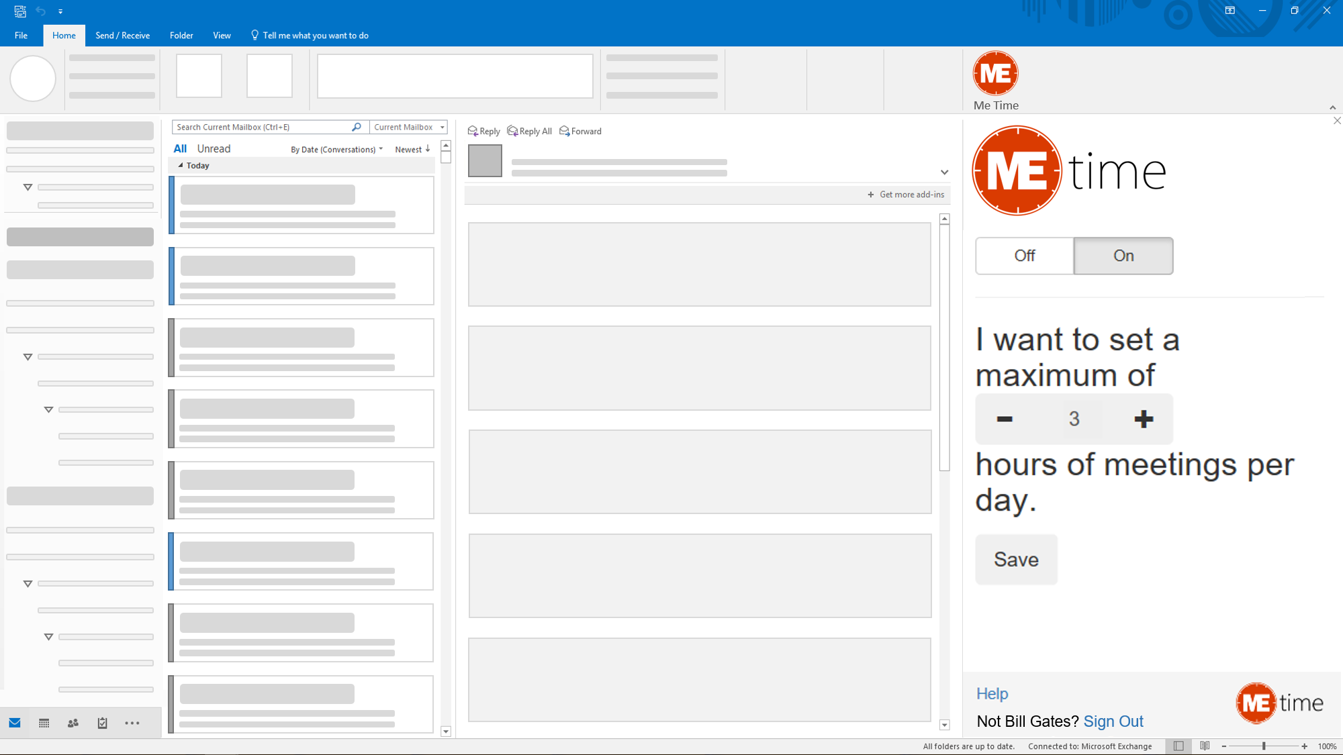Click the Send/Receive All Folders quick access icon

(x=20, y=11)
